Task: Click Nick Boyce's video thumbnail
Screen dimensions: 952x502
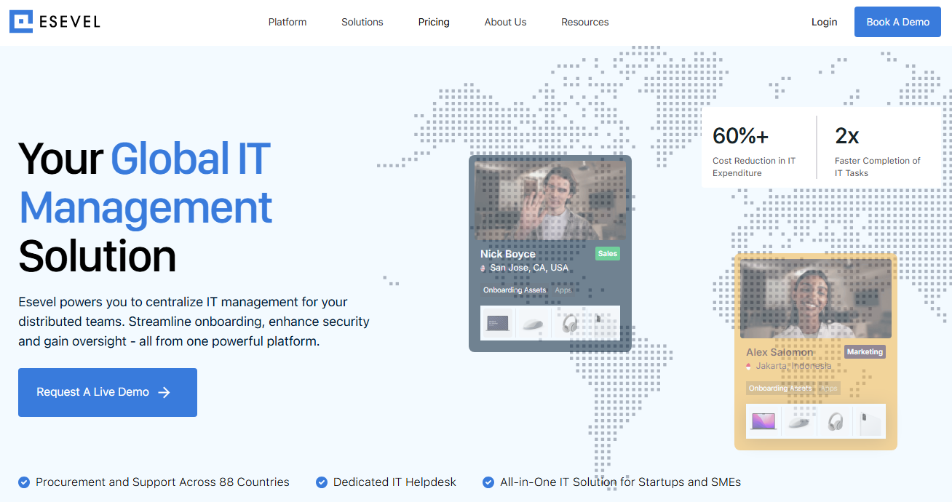Action: click(x=550, y=201)
